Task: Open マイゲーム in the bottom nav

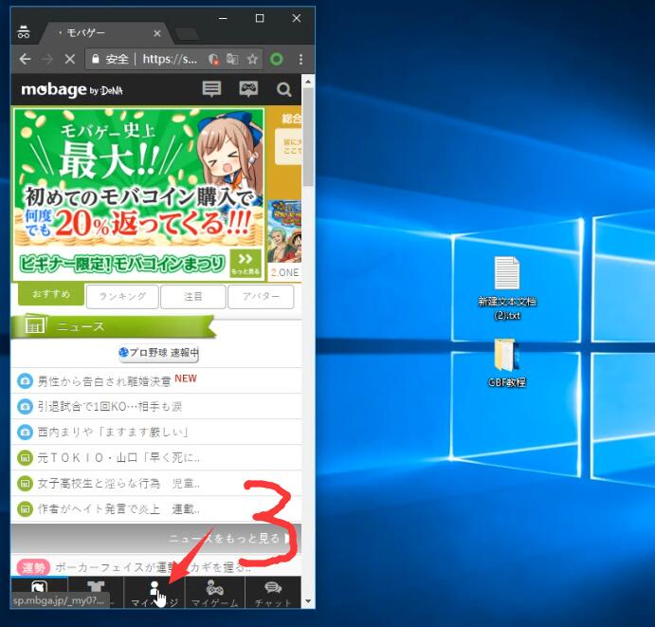Action: tap(215, 593)
